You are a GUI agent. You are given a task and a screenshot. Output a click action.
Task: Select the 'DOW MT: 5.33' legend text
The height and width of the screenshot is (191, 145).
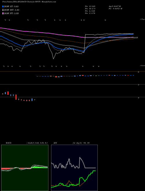[x=12, y=10]
